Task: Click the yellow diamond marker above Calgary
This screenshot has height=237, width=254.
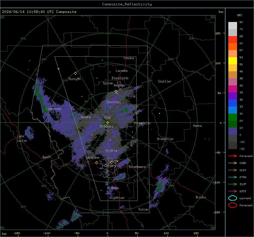Action: point(111,162)
